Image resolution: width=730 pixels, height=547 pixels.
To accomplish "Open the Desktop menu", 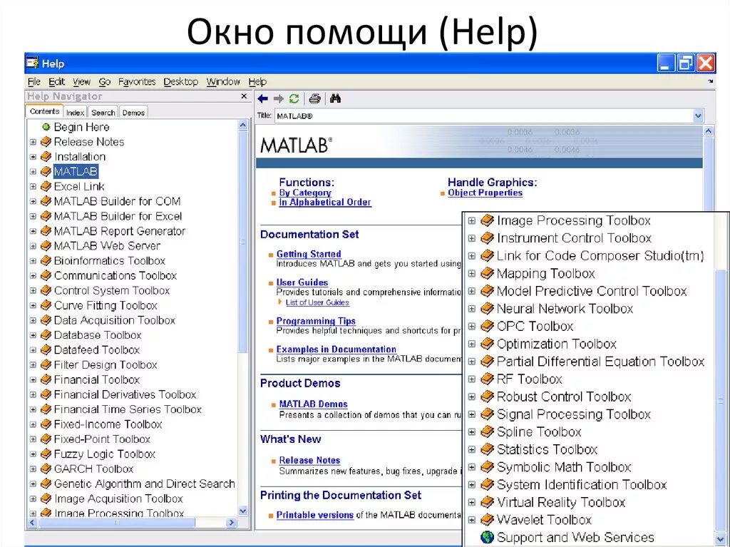I will [x=180, y=82].
